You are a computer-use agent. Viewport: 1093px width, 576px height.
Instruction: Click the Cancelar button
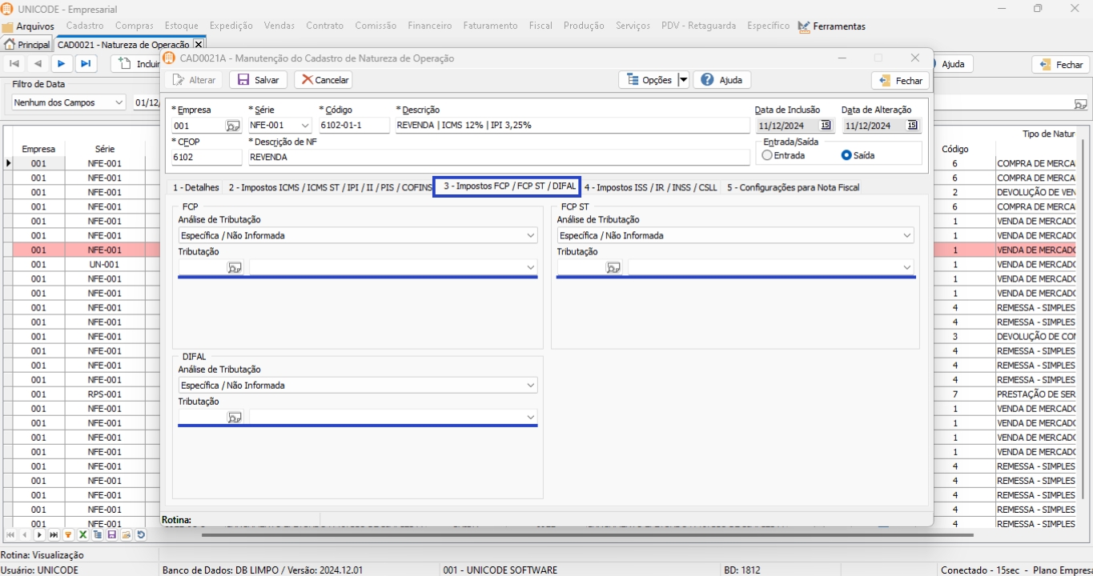pyautogui.click(x=323, y=80)
